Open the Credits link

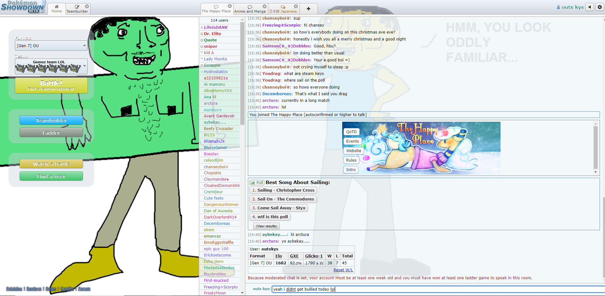[x=67, y=288]
